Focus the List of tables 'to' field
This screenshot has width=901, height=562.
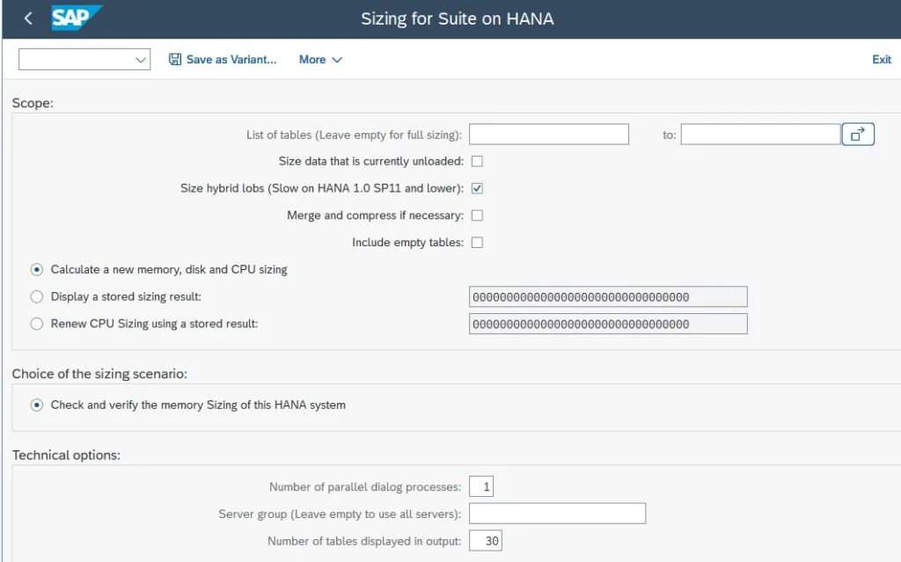(761, 135)
